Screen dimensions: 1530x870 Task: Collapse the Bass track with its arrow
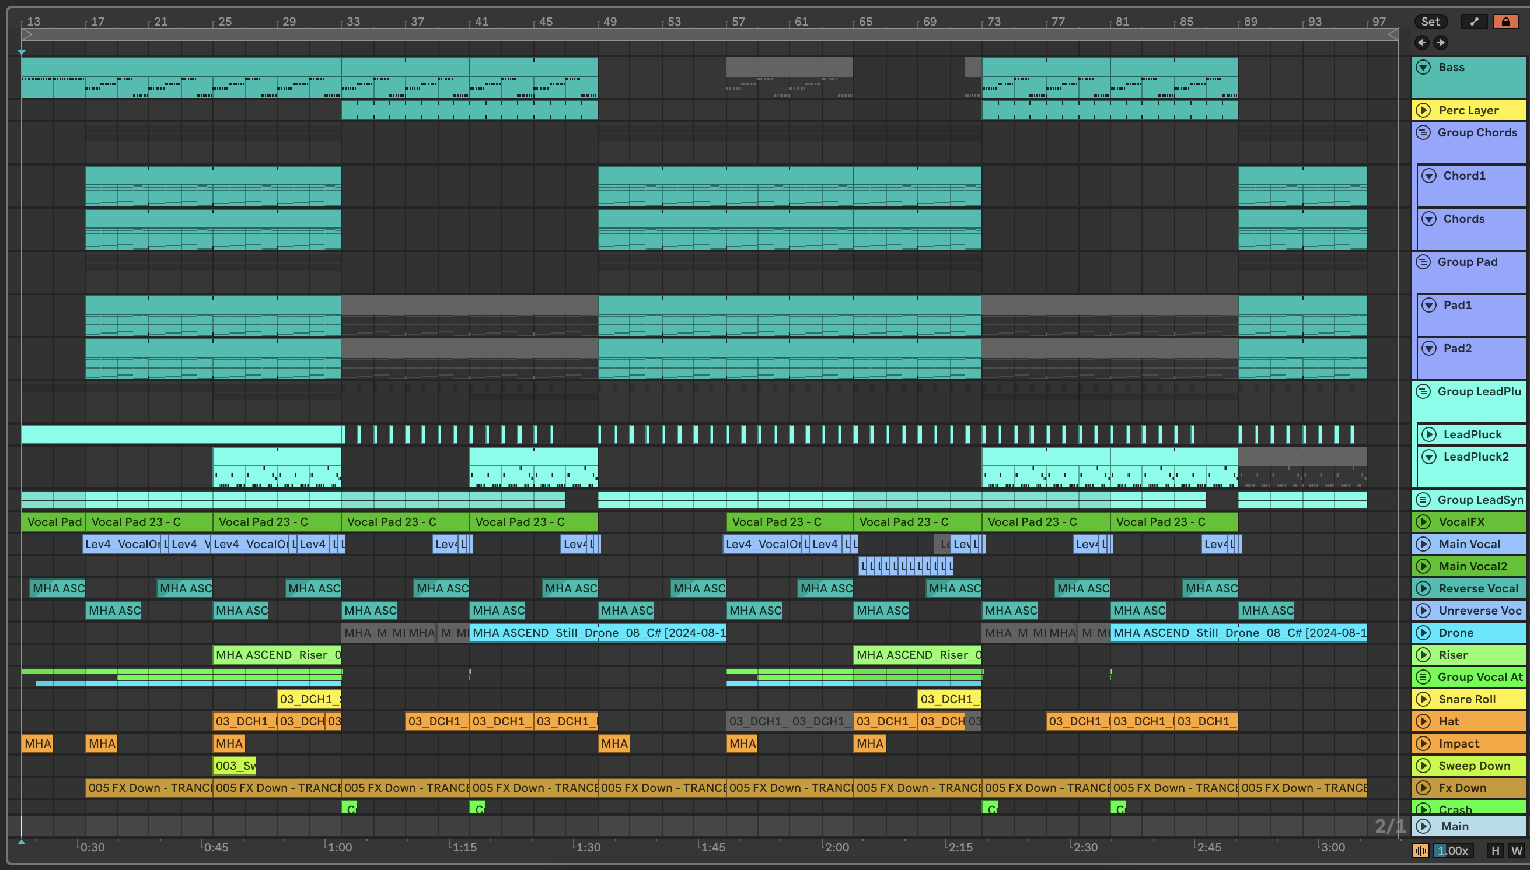pyautogui.click(x=1424, y=67)
